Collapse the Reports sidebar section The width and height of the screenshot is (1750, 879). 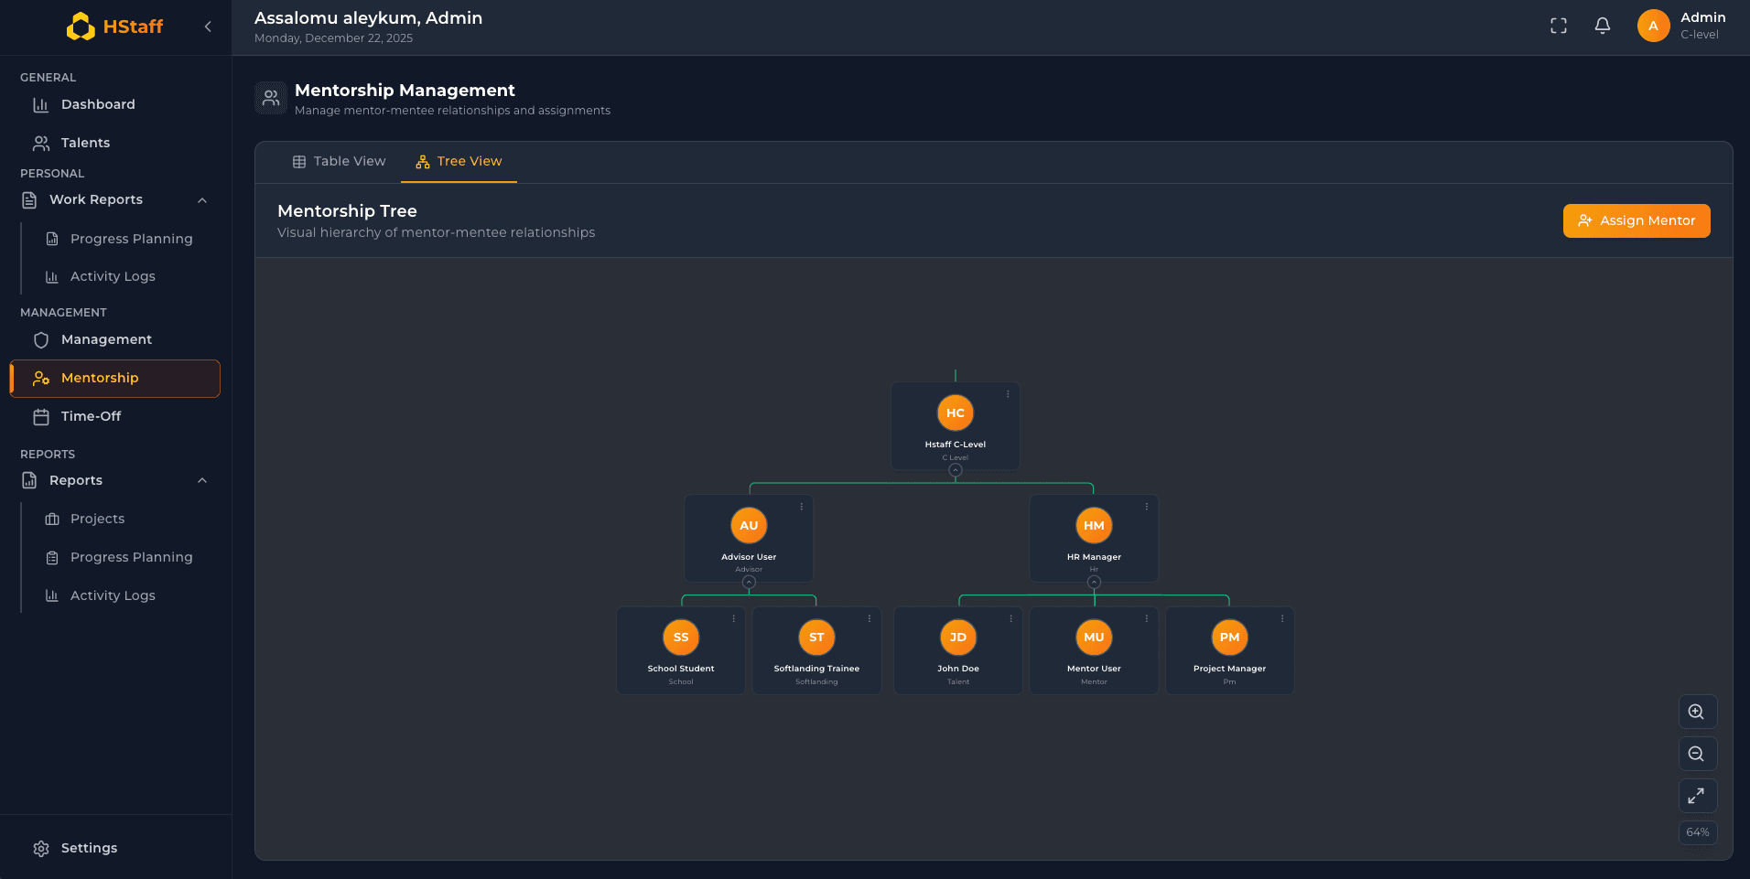click(x=202, y=481)
